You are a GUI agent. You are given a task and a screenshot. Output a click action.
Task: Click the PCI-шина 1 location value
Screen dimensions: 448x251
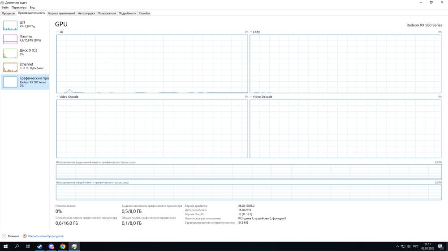click(x=262, y=218)
